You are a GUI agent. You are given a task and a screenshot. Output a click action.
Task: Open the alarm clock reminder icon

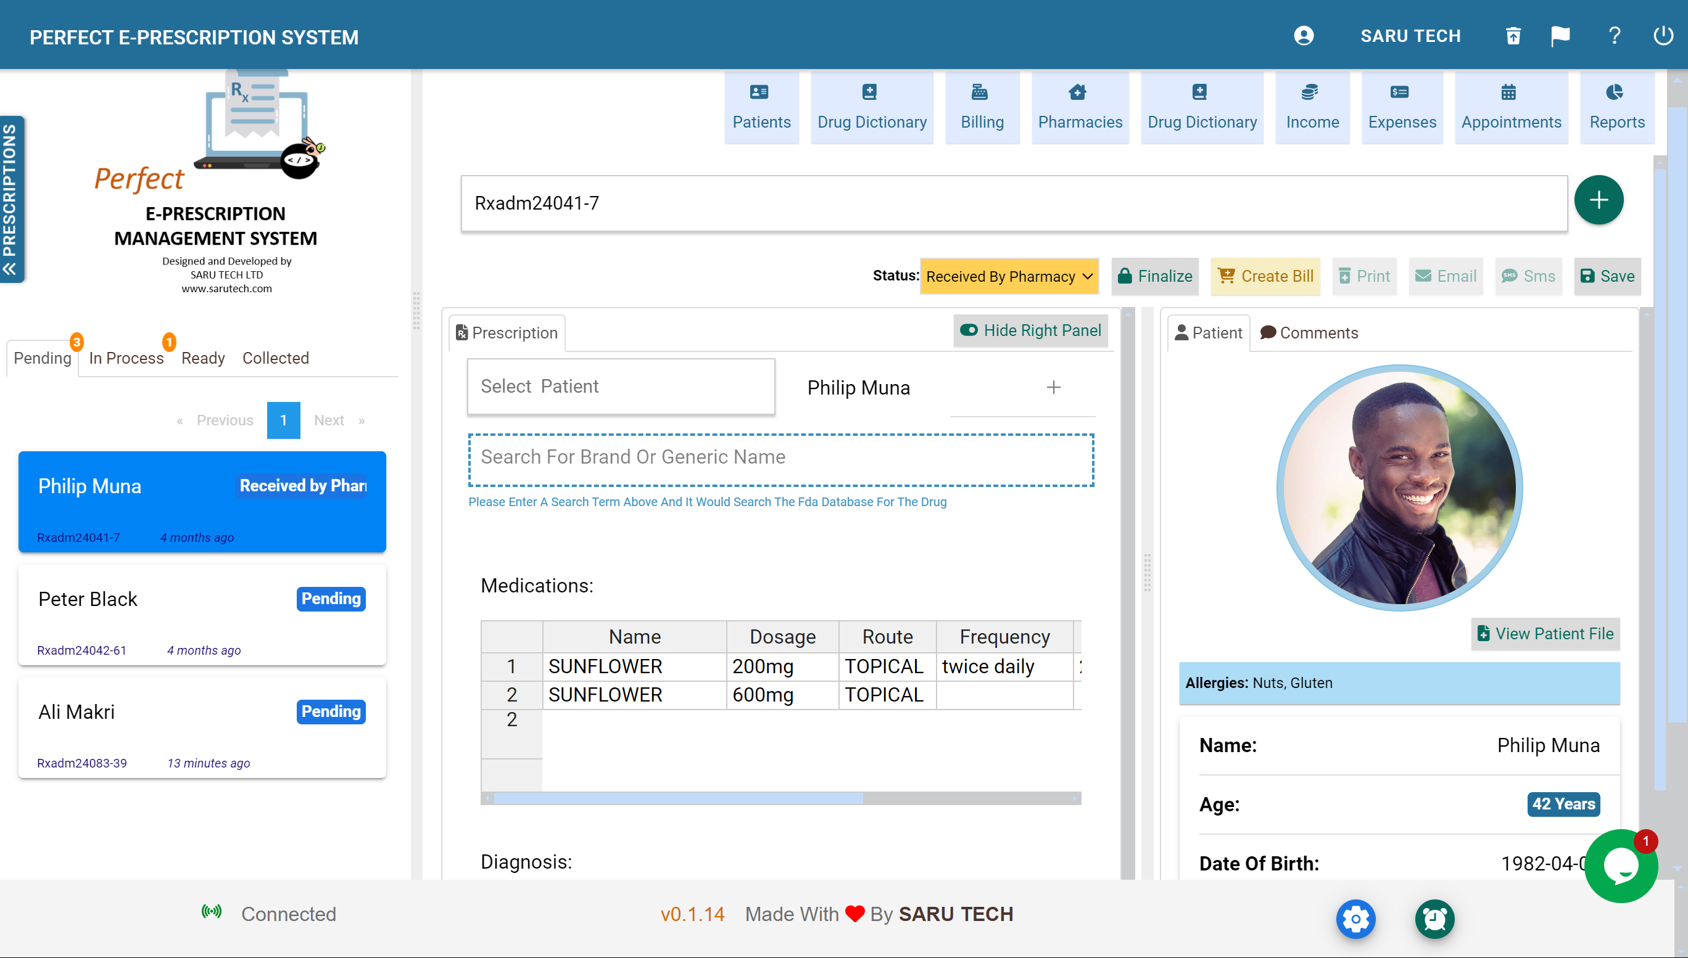[1434, 919]
